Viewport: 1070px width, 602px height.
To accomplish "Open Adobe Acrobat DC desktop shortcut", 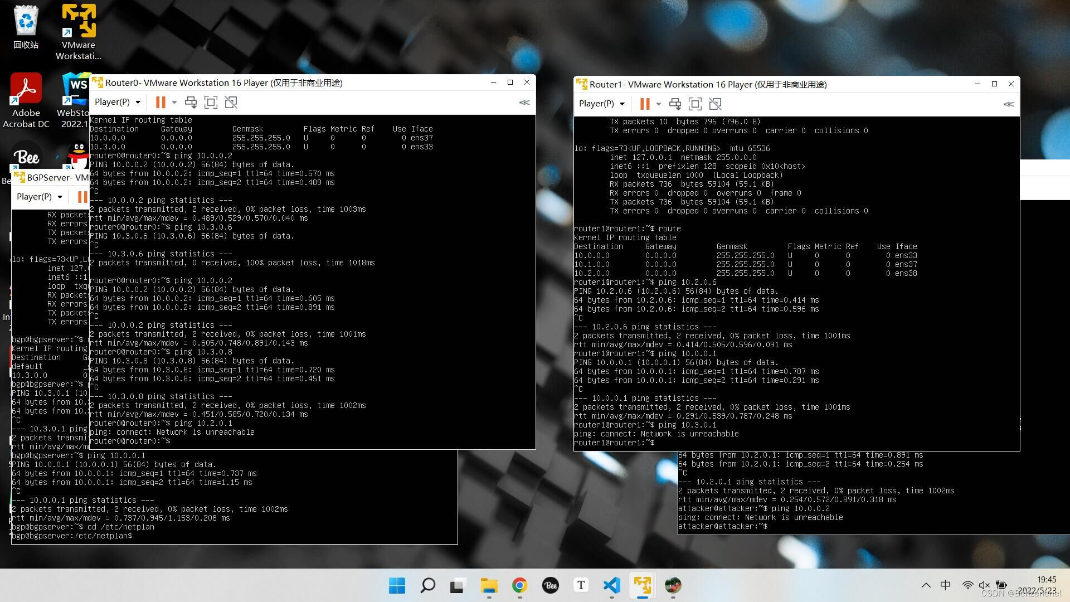I will pyautogui.click(x=26, y=100).
